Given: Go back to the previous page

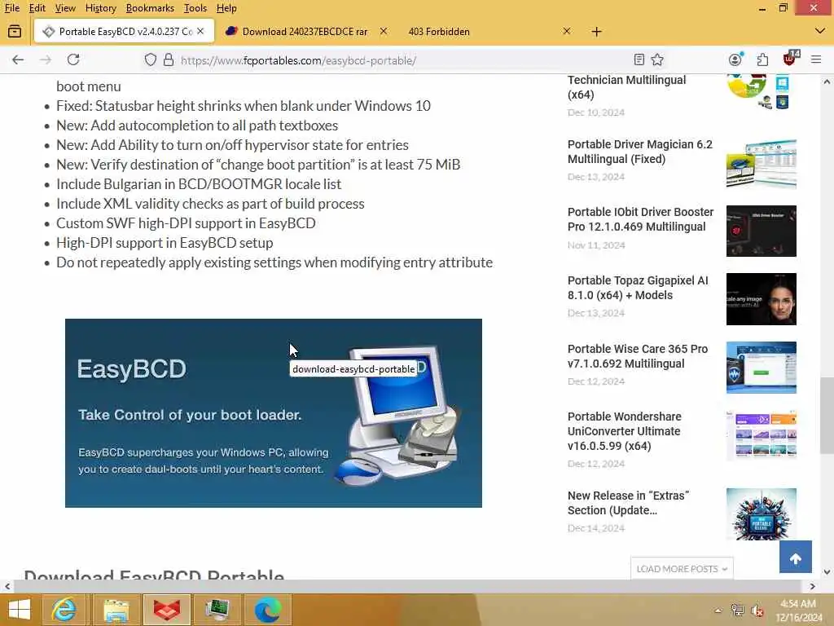Looking at the screenshot, I should 18,60.
